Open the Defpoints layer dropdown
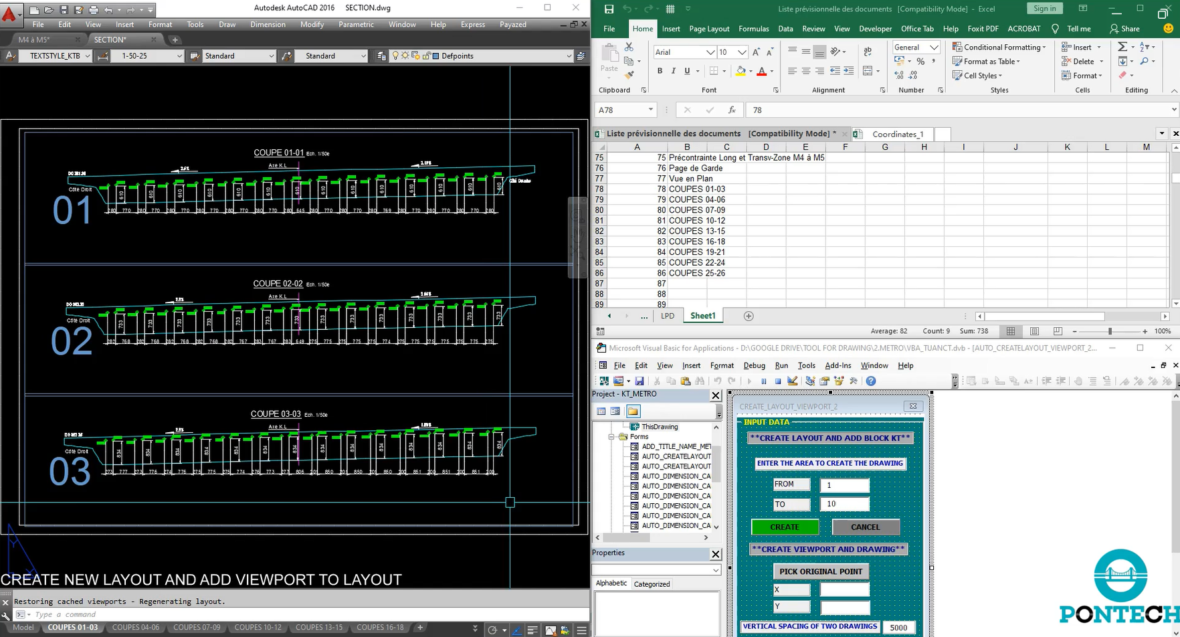Screen dimensions: 1180x637 coord(569,56)
